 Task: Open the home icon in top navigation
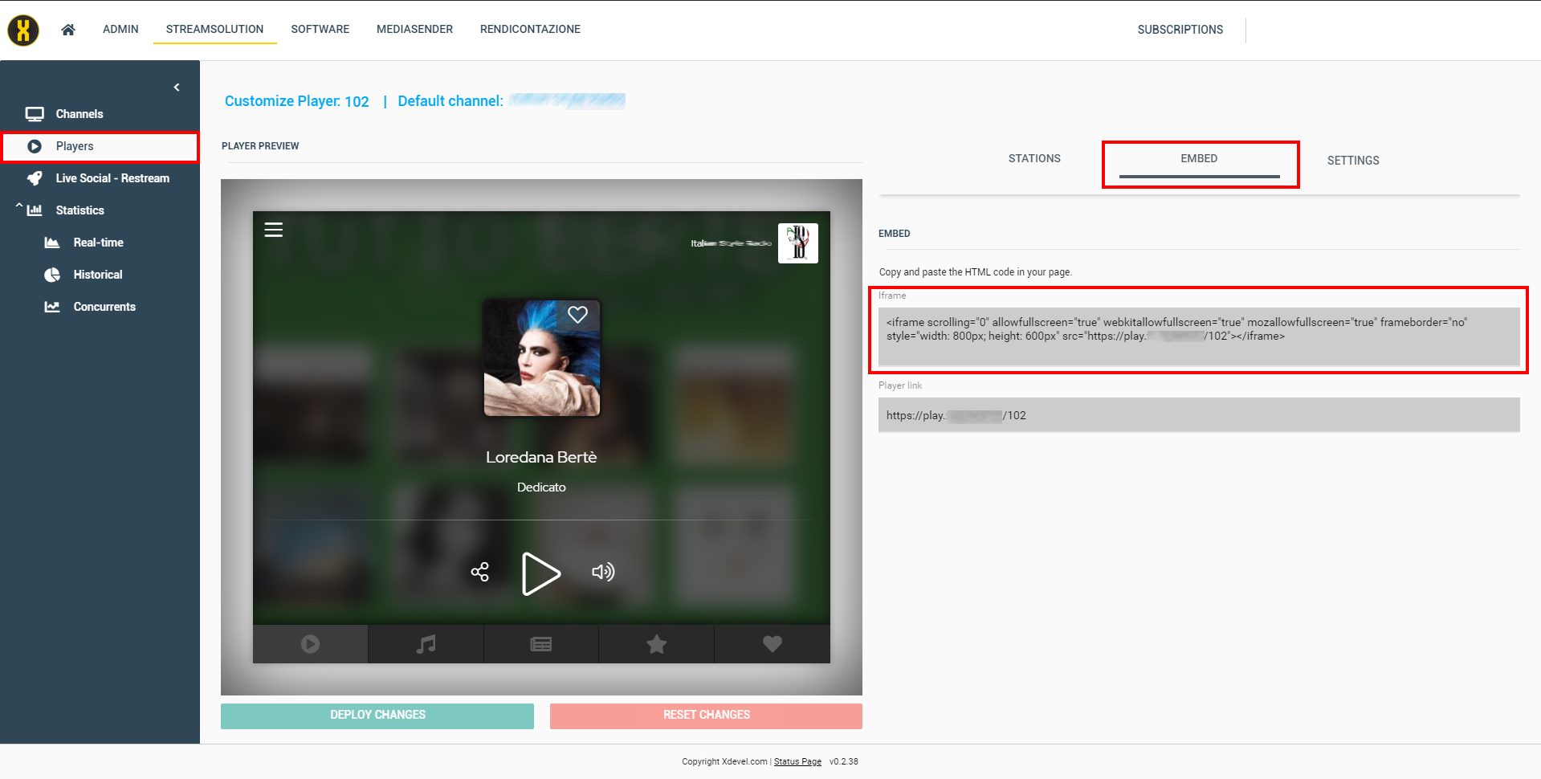point(68,30)
